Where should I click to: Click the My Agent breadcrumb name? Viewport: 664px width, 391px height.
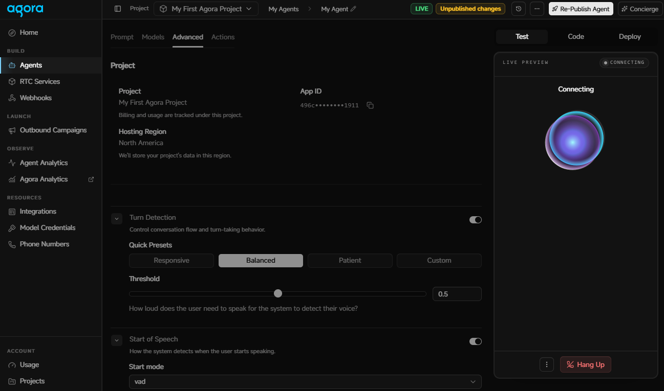334,9
